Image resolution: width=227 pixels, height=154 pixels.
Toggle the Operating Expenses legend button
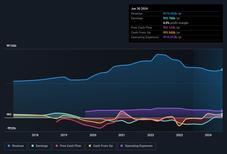(x=136, y=146)
